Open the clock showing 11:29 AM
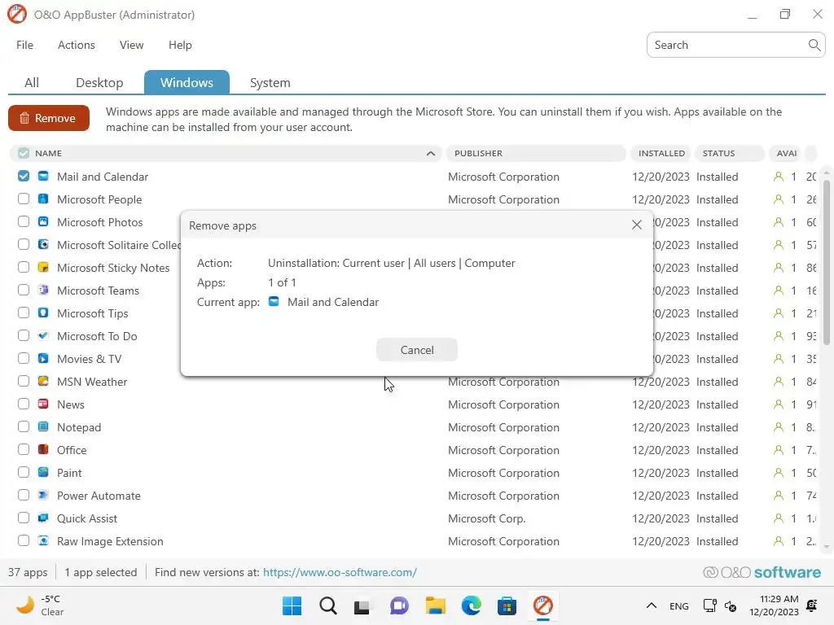834x625 pixels. (774, 605)
